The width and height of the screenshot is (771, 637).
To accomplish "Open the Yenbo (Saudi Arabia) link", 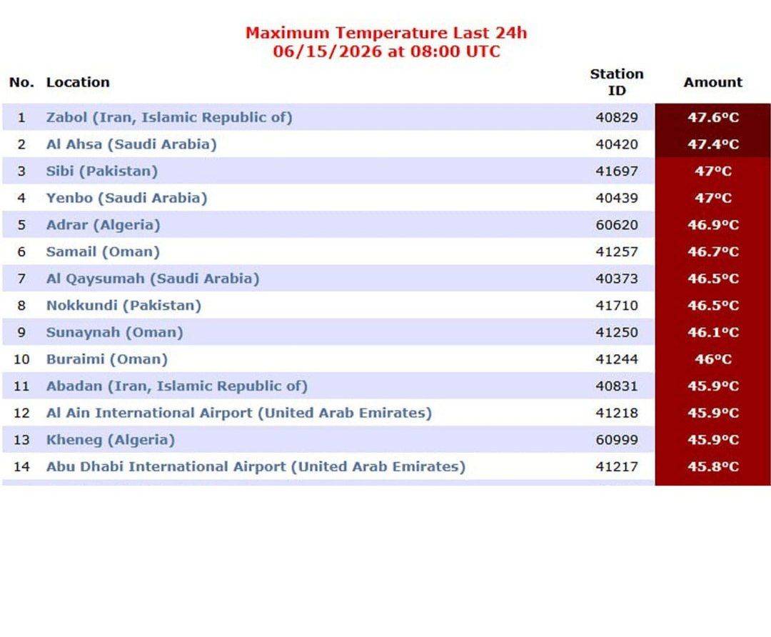I will [x=127, y=198].
